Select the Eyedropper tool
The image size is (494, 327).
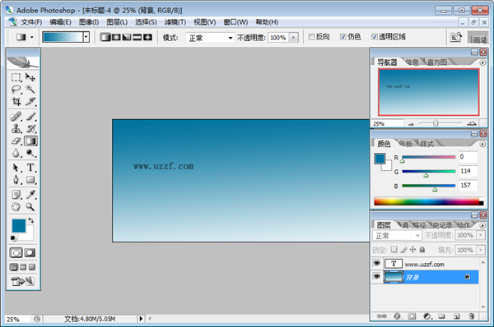point(30,195)
